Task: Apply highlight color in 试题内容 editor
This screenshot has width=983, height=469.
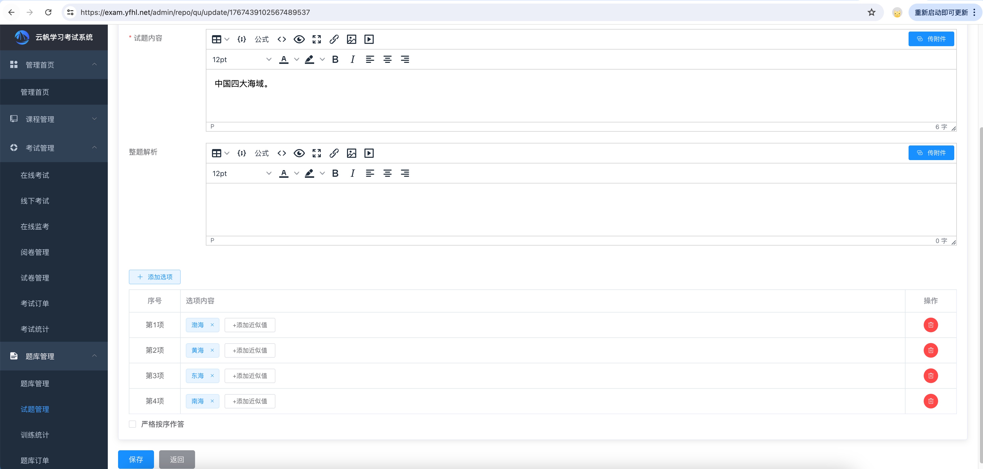Action: 309,59
